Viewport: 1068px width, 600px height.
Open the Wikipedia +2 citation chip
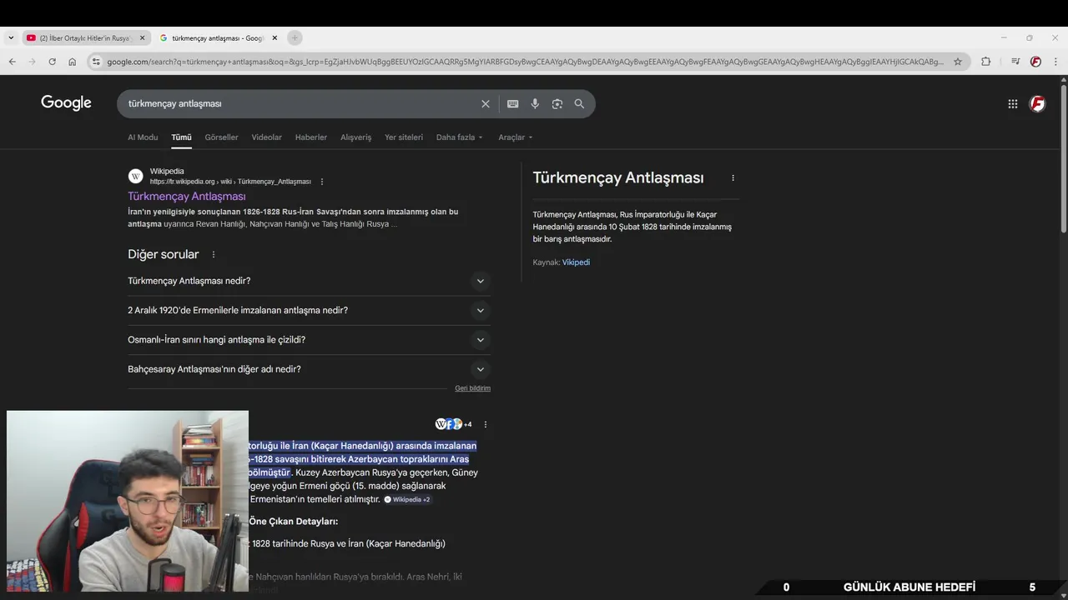coord(407,499)
